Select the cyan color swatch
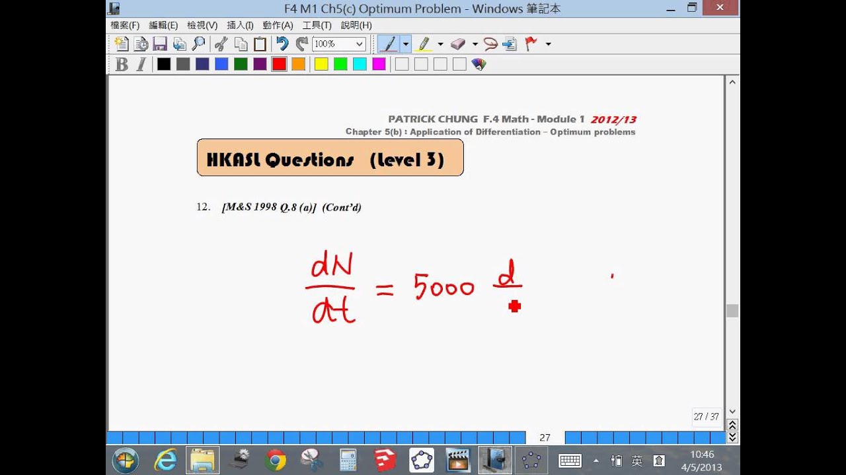 pos(360,64)
